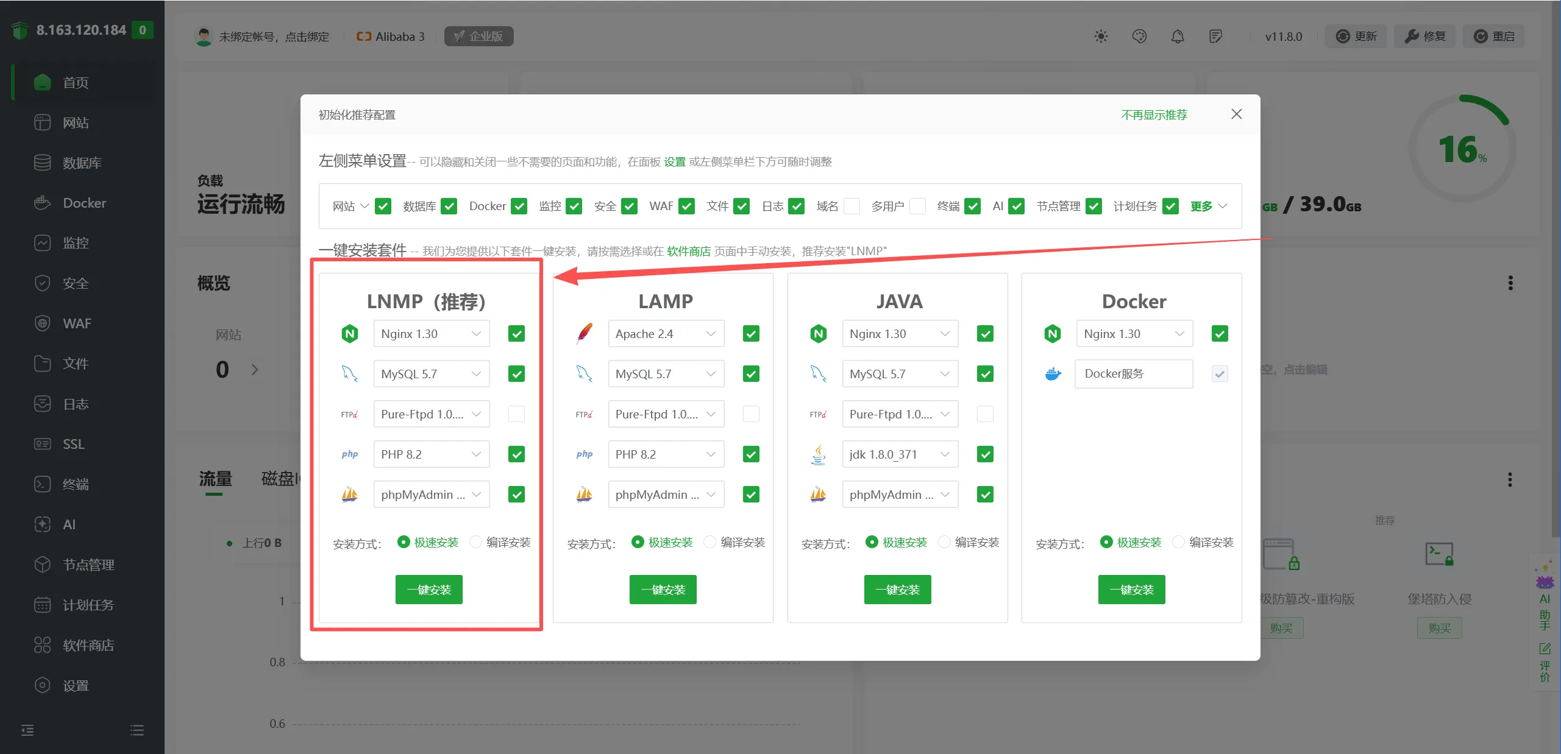Click the Java icon beside jdk 1.8.0_371

point(819,454)
